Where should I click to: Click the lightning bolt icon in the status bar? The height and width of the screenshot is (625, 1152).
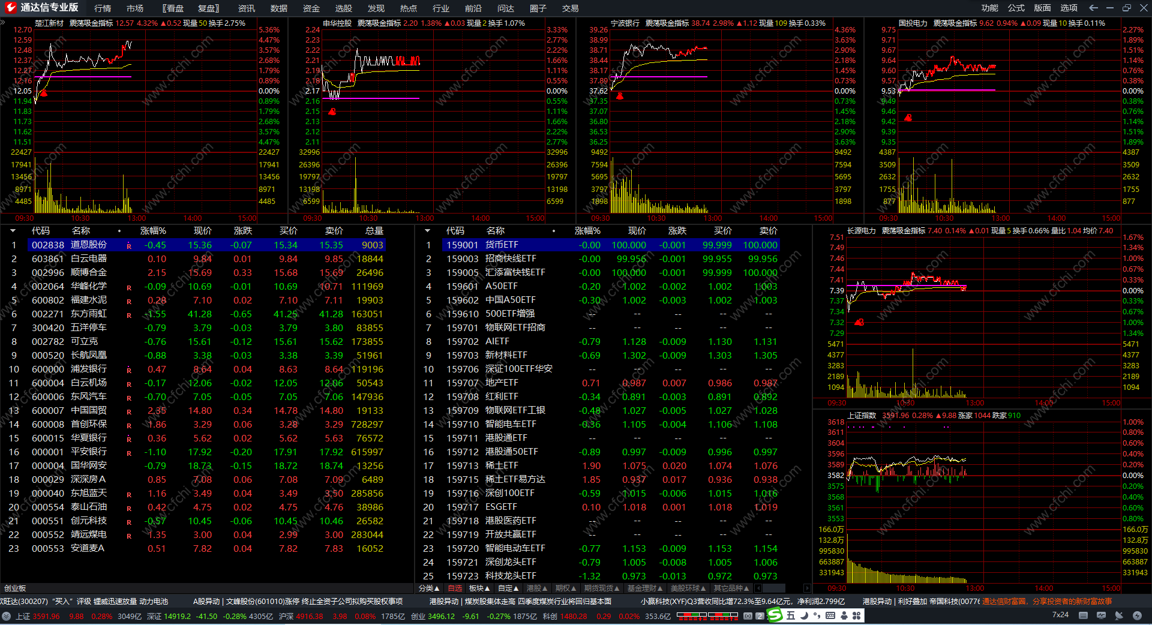click(x=1137, y=615)
